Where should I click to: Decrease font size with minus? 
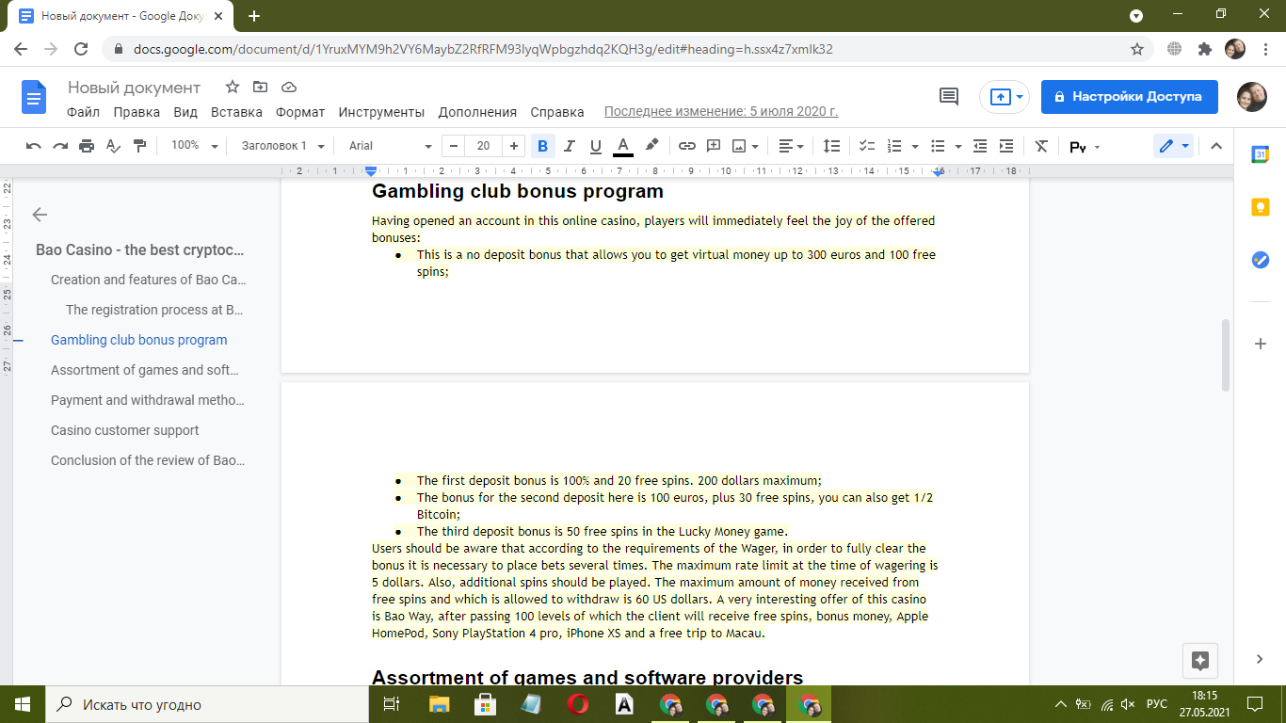[455, 146]
